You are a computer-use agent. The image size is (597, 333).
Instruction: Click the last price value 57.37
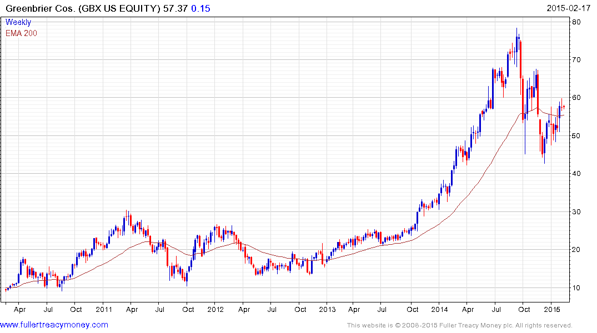(175, 8)
